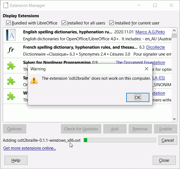Click the English dictionaries extension icon
Image resolution: width=180 pixels, height=169 pixels.
[x=11, y=35]
